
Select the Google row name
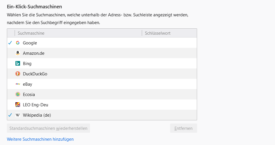click(30, 43)
